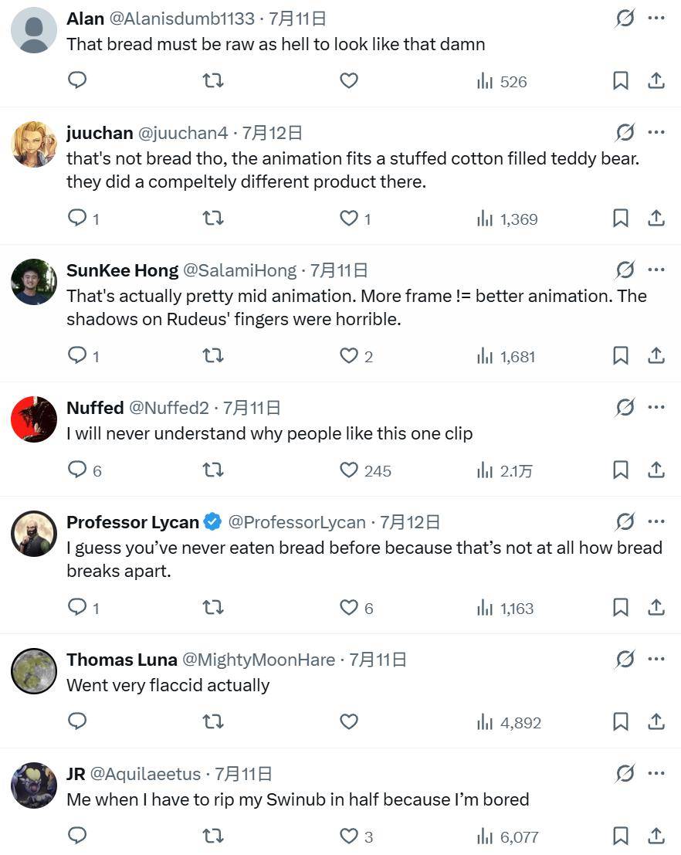Image resolution: width=681 pixels, height=855 pixels.
Task: Like SunKee Hong's mid animation tweet
Action: (x=349, y=356)
